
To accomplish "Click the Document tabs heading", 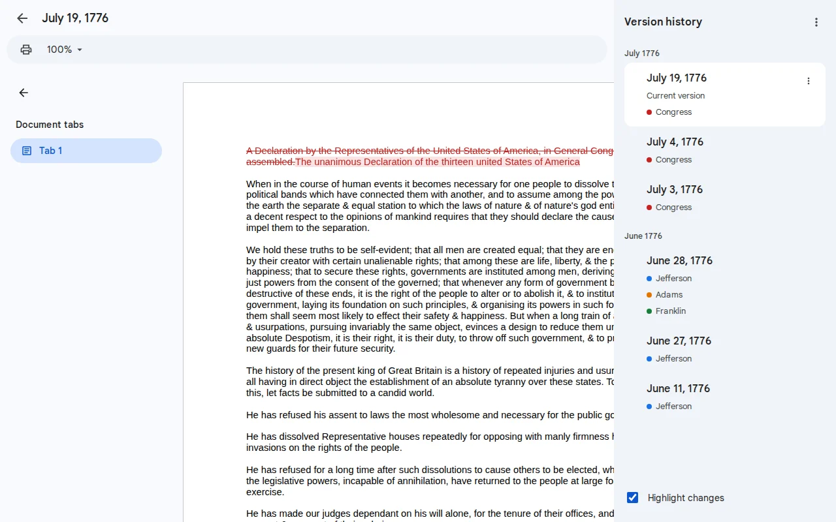I will [50, 125].
